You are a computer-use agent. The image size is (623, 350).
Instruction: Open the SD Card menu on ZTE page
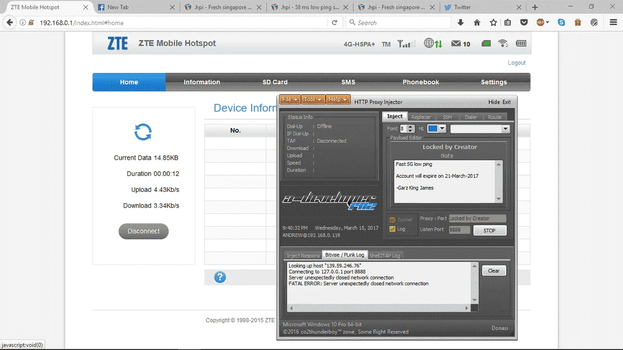(275, 82)
